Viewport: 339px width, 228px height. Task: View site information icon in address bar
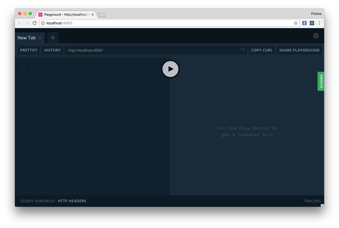pyautogui.click(x=43, y=23)
